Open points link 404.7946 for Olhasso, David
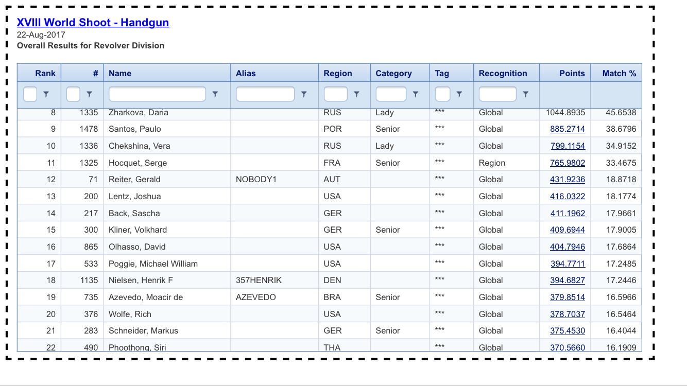Screen dimensions: 687x386 tap(568, 247)
